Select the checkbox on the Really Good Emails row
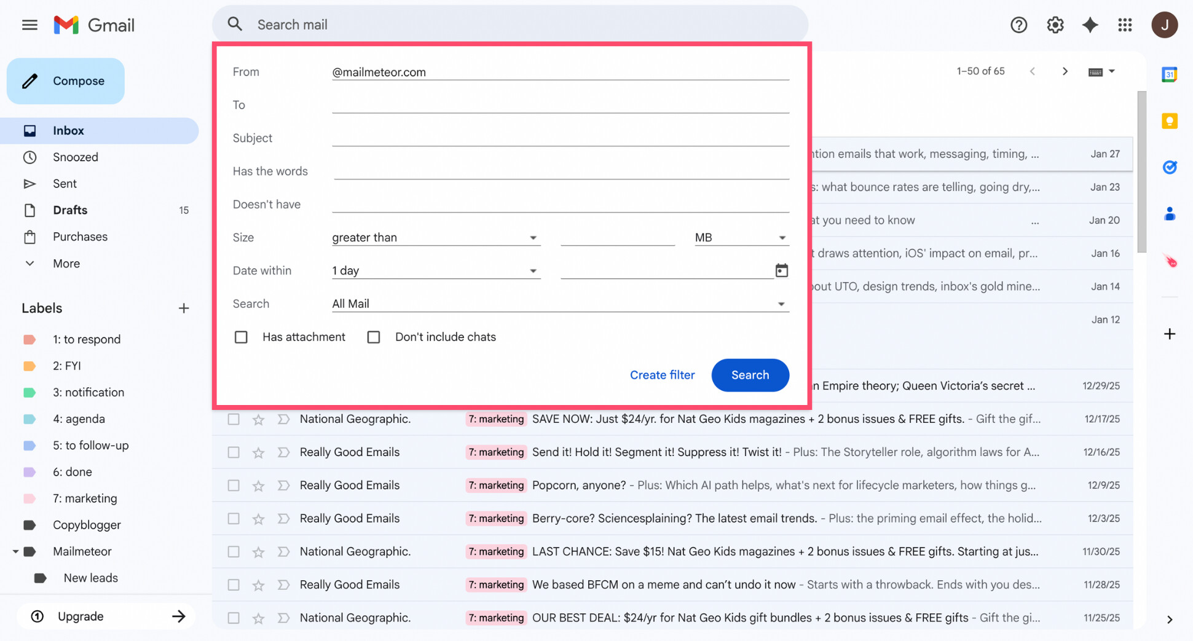Viewport: 1193px width, 641px height. (234, 452)
